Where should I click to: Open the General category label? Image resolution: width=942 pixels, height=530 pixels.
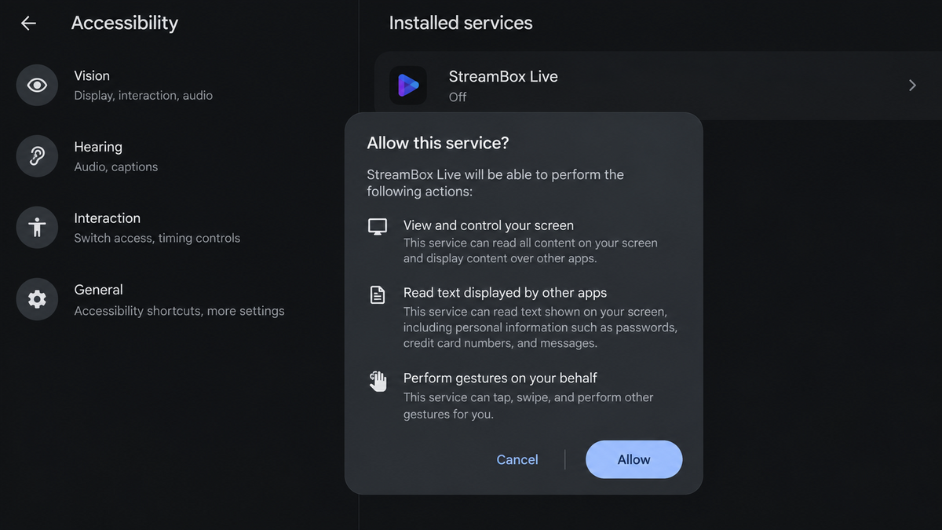click(x=98, y=290)
